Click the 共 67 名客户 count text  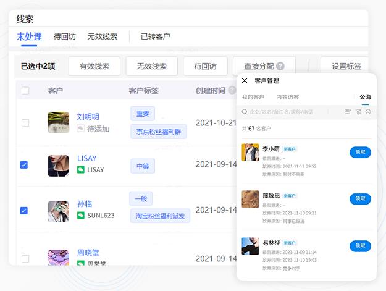[x=256, y=129]
